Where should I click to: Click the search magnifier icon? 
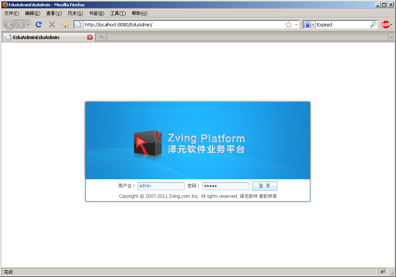pyautogui.click(x=373, y=25)
